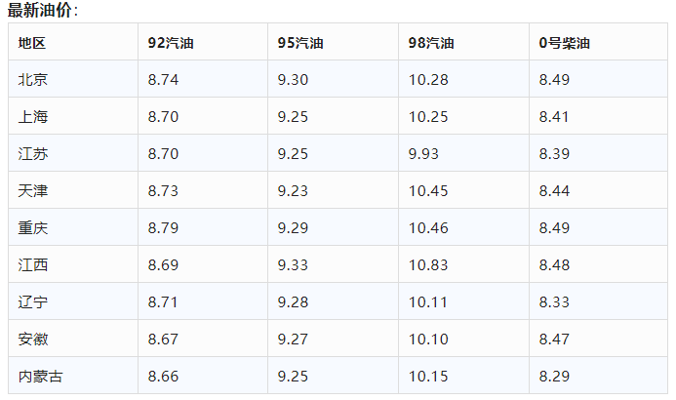
Task: Click the 最新油价 heading text
Action: 43,11
